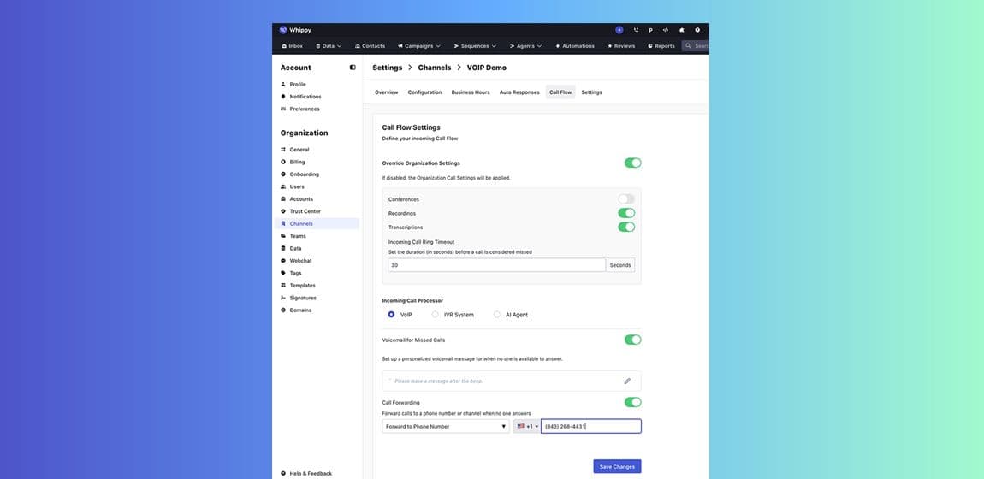Screen dimensions: 984x479
Task: Open the developer code icon in header
Action: 666,30
